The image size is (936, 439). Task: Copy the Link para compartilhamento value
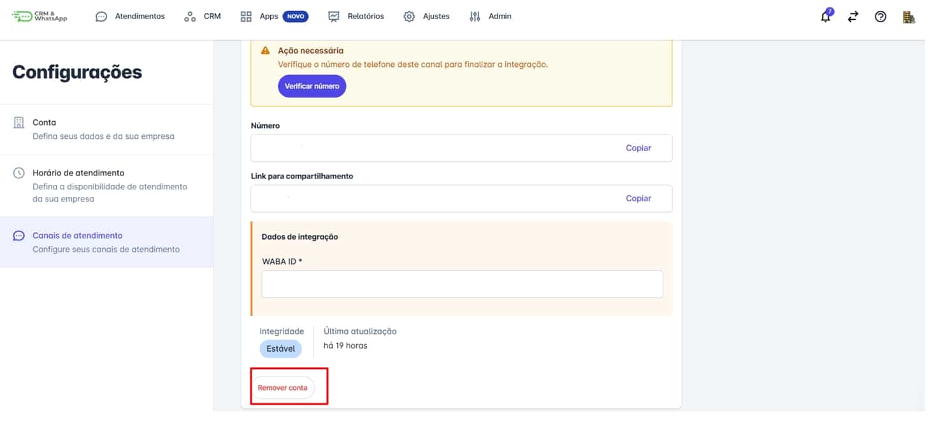(x=638, y=198)
